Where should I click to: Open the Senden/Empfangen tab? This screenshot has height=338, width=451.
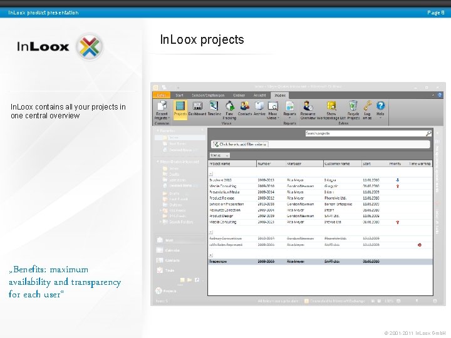point(208,95)
